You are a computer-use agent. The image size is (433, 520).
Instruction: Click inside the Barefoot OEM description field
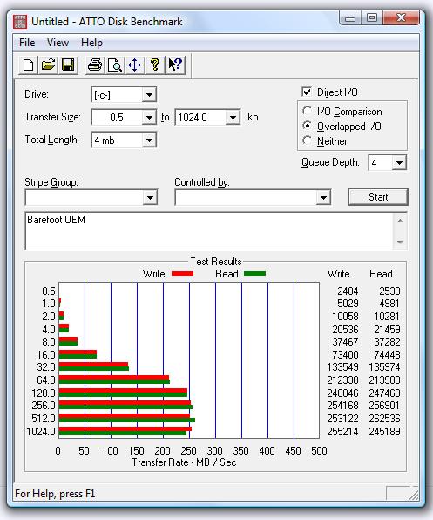pyautogui.click(x=209, y=231)
